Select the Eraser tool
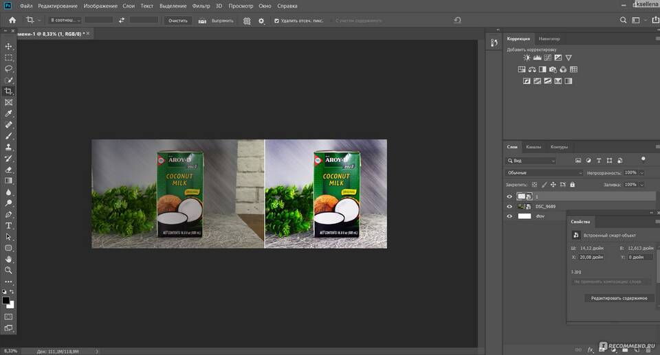This screenshot has width=660, height=355. pos(8,170)
